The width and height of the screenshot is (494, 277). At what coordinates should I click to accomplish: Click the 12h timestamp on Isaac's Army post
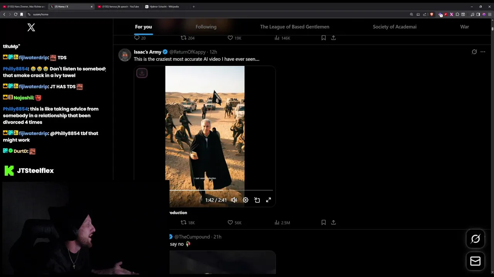pyautogui.click(x=213, y=52)
